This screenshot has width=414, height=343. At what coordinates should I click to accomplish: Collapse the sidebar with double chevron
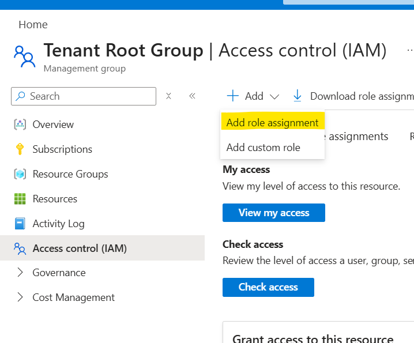pos(192,96)
